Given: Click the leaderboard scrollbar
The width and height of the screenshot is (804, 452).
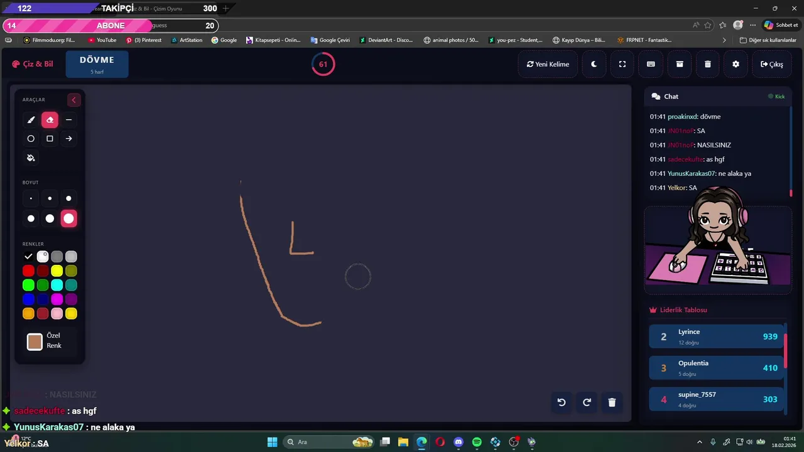Looking at the screenshot, I should [x=785, y=352].
